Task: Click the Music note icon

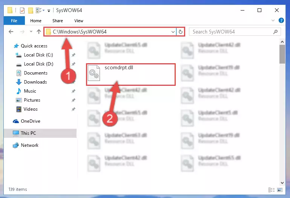Action: [x=19, y=91]
